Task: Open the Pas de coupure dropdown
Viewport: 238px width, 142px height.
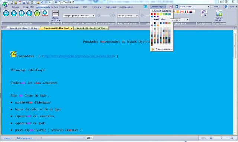Action: point(128,16)
